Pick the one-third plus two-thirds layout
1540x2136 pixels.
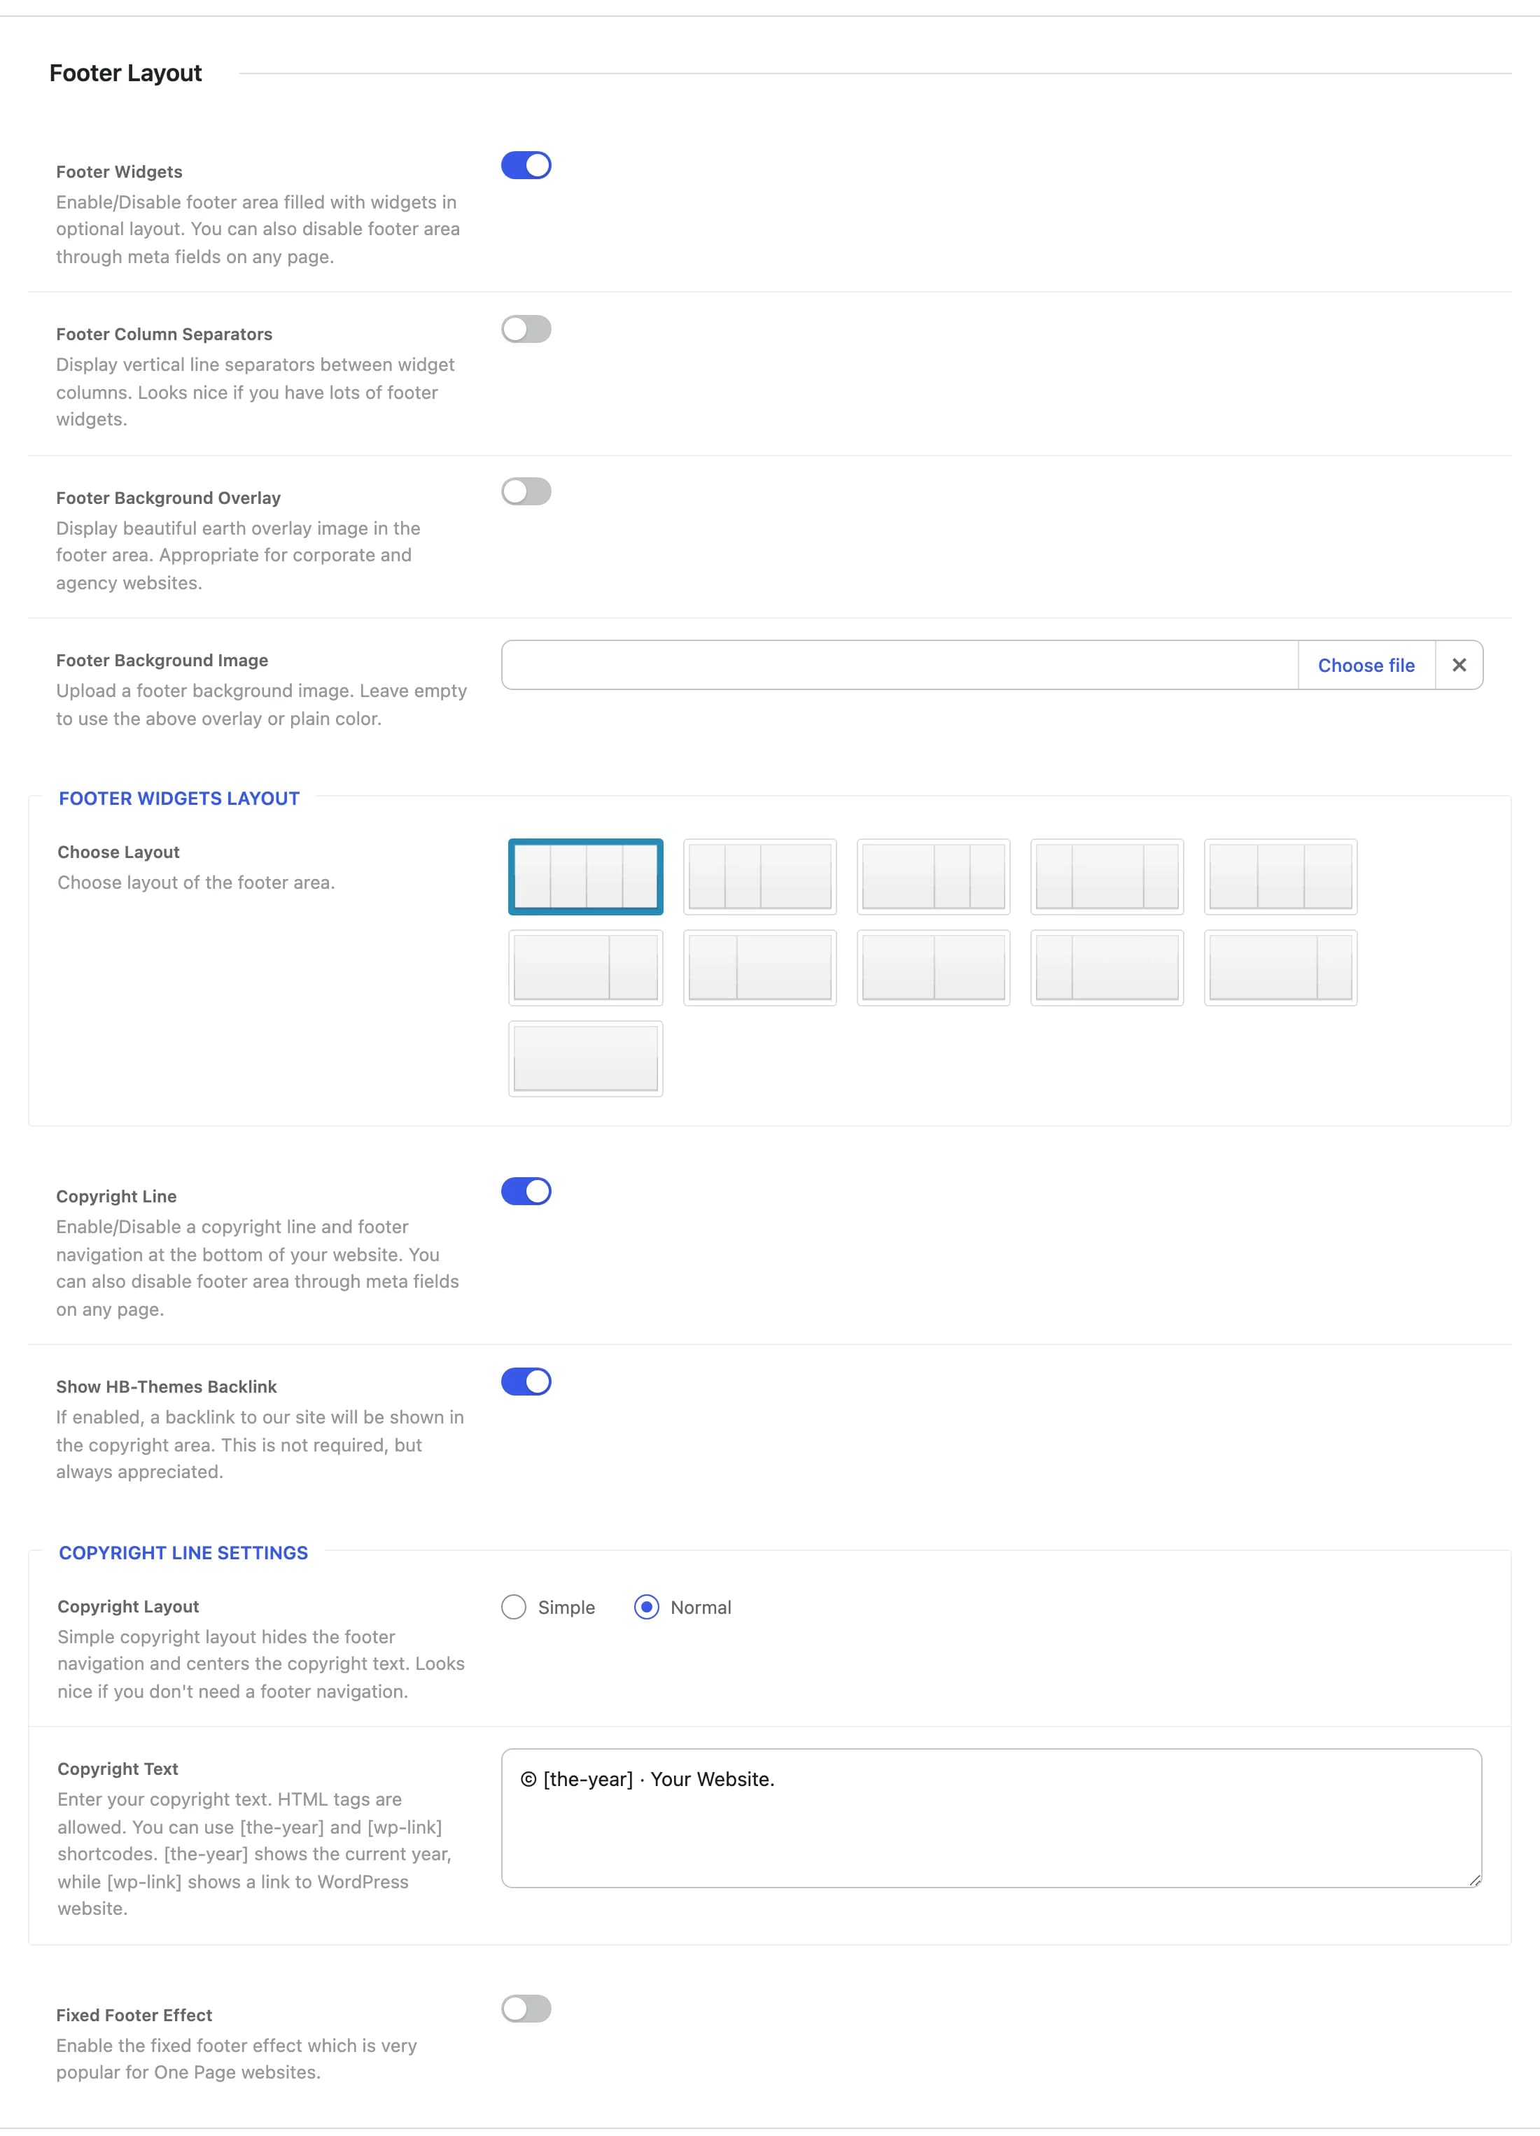760,968
